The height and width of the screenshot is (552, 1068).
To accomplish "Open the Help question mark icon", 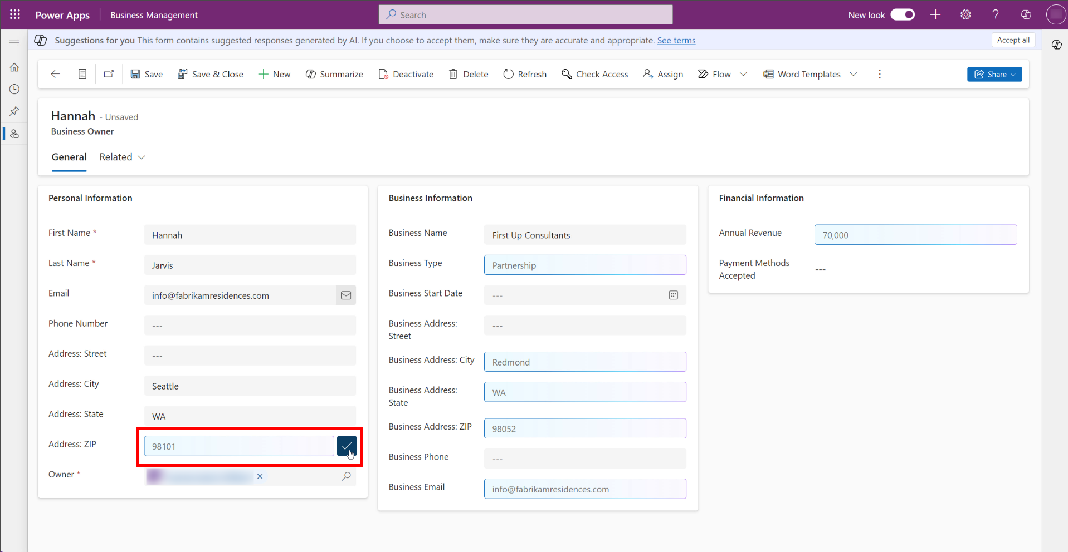I will point(996,15).
